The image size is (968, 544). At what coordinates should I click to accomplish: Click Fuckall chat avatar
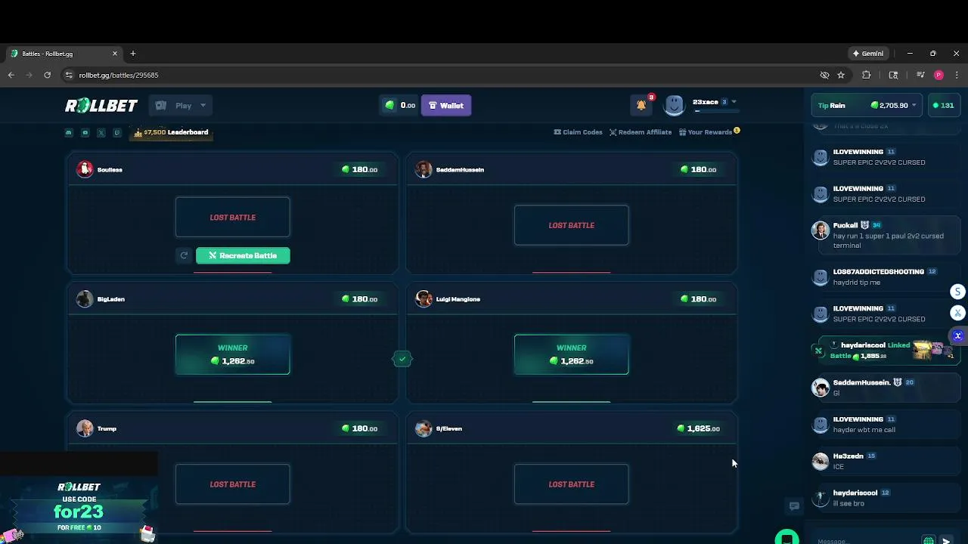tap(821, 230)
